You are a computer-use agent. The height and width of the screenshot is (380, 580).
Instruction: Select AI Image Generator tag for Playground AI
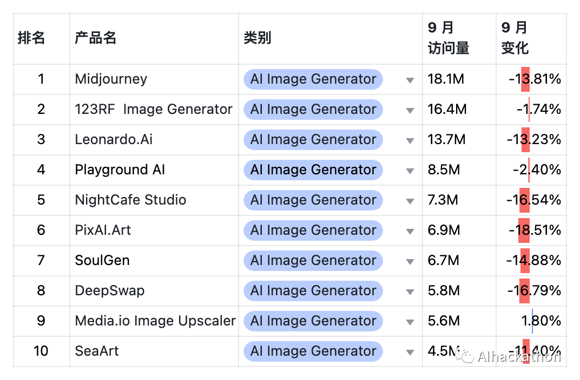coord(313,170)
